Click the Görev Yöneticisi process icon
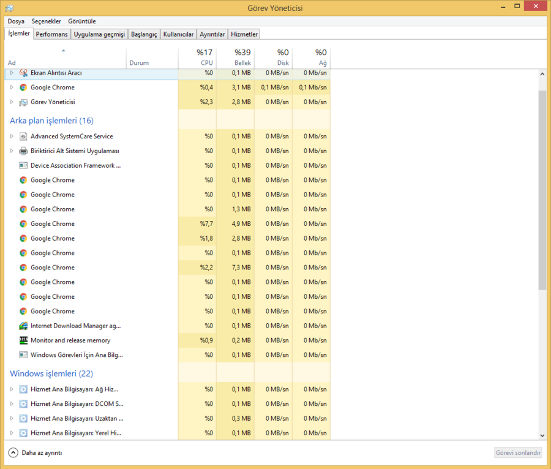The width and height of the screenshot is (551, 469). [x=23, y=102]
